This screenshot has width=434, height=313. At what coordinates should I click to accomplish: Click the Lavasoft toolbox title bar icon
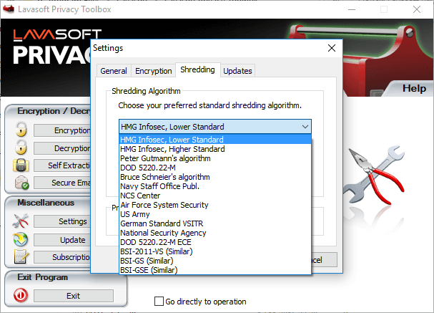pos(9,9)
